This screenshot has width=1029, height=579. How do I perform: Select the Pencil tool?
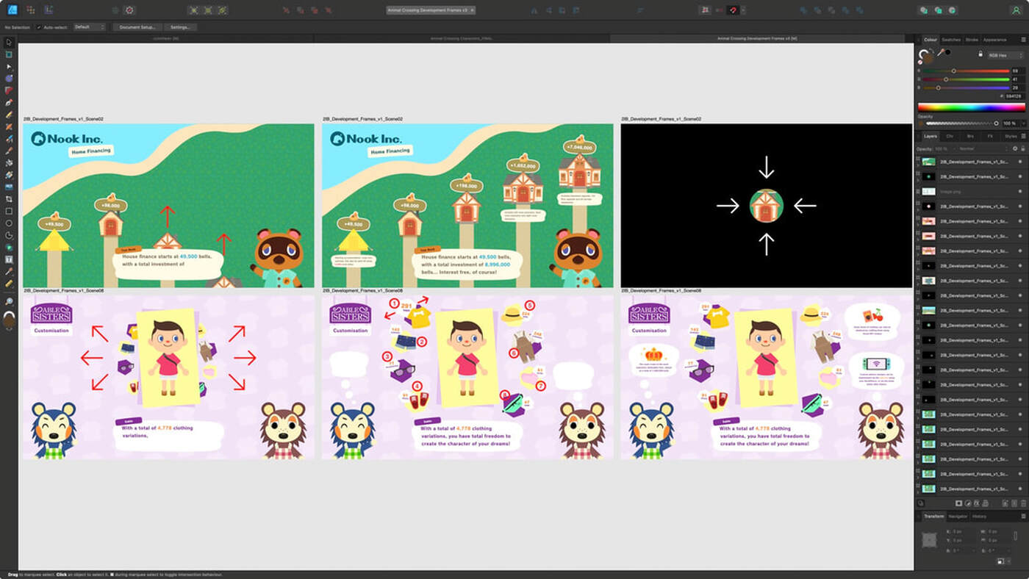(9, 115)
